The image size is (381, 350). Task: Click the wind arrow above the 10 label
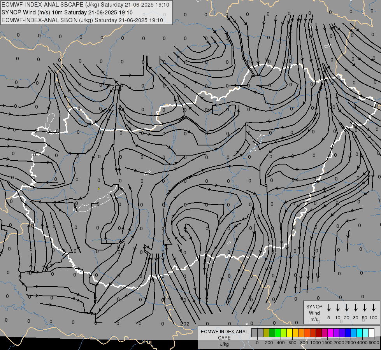(x=337, y=308)
